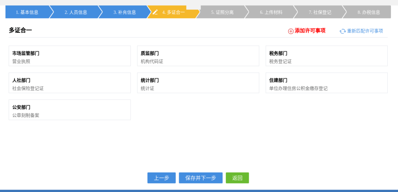This screenshot has width=398, height=192.
Task: Click the 上一步 button
Action: pos(162,178)
